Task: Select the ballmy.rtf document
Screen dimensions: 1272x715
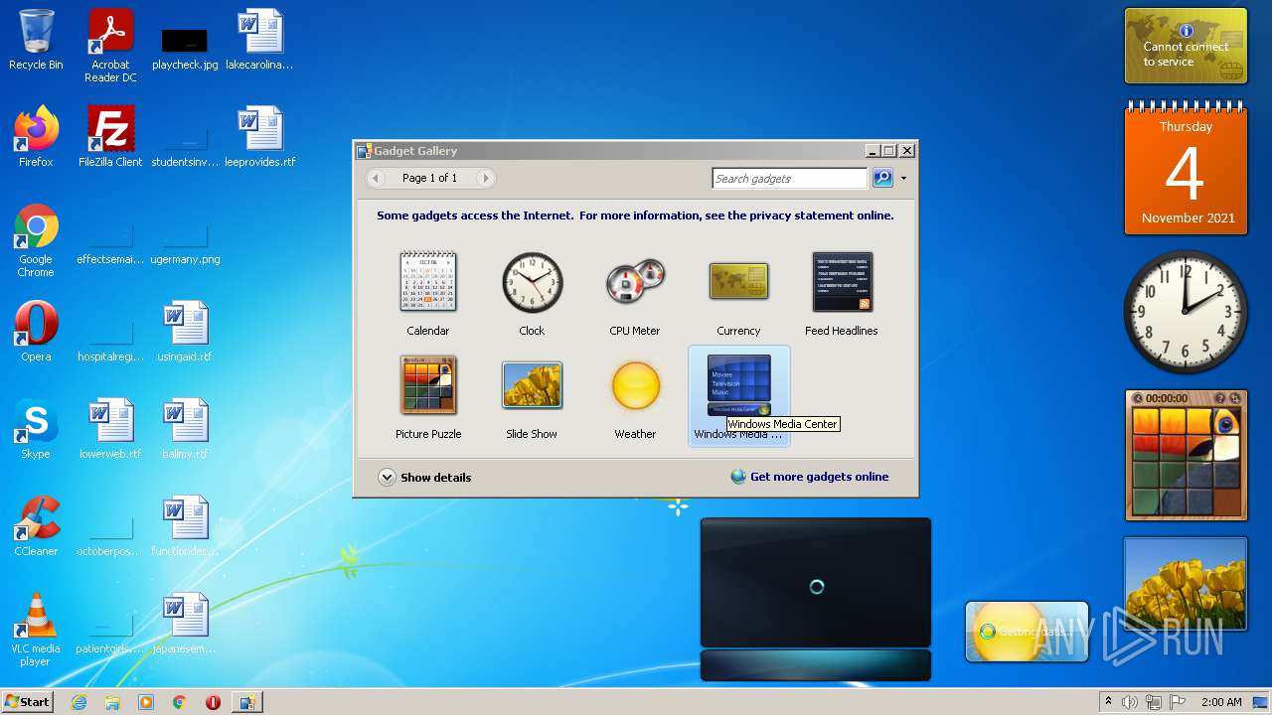Action: click(185, 429)
